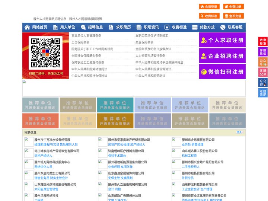Viewport: 268px width, 201px height.
Task: Click the phone icon beside 联系客服
Action: pyautogui.click(x=223, y=27)
